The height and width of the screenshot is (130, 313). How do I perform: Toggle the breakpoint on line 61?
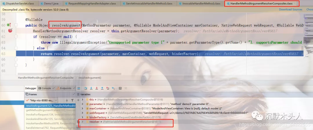pyautogui.click(x=10, y=30)
